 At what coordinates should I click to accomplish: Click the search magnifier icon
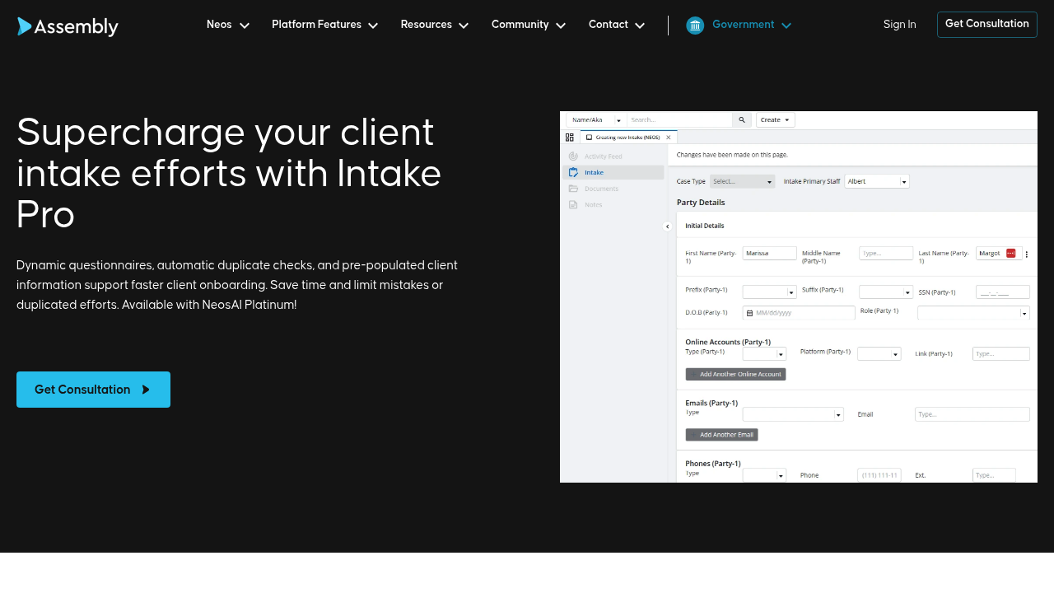coord(741,119)
